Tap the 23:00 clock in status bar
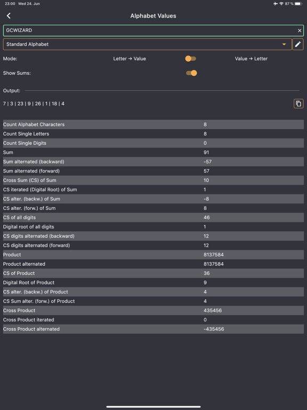Image resolution: width=307 pixels, height=410 pixels. [x=10, y=4]
